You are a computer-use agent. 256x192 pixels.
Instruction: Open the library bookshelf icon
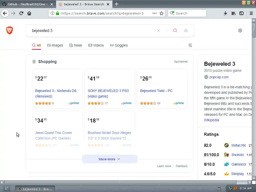(x=233, y=13)
